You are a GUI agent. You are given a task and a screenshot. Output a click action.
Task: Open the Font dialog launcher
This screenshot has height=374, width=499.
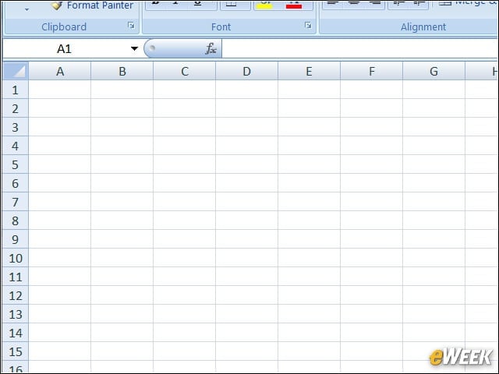pyautogui.click(x=308, y=26)
